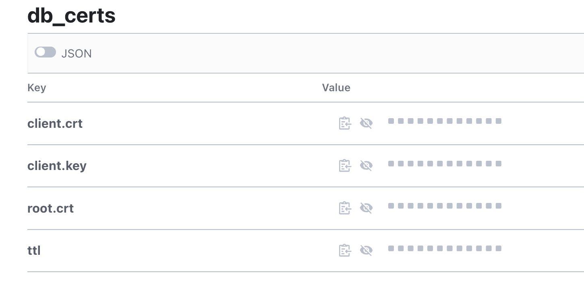This screenshot has width=584, height=299.
Task: Click the masked dots for root.crt
Action: [445, 206]
